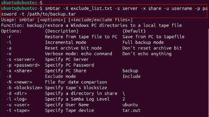Click the '(Default)' column header
Viewport: 209px width, 117px height.
pos(135,31)
